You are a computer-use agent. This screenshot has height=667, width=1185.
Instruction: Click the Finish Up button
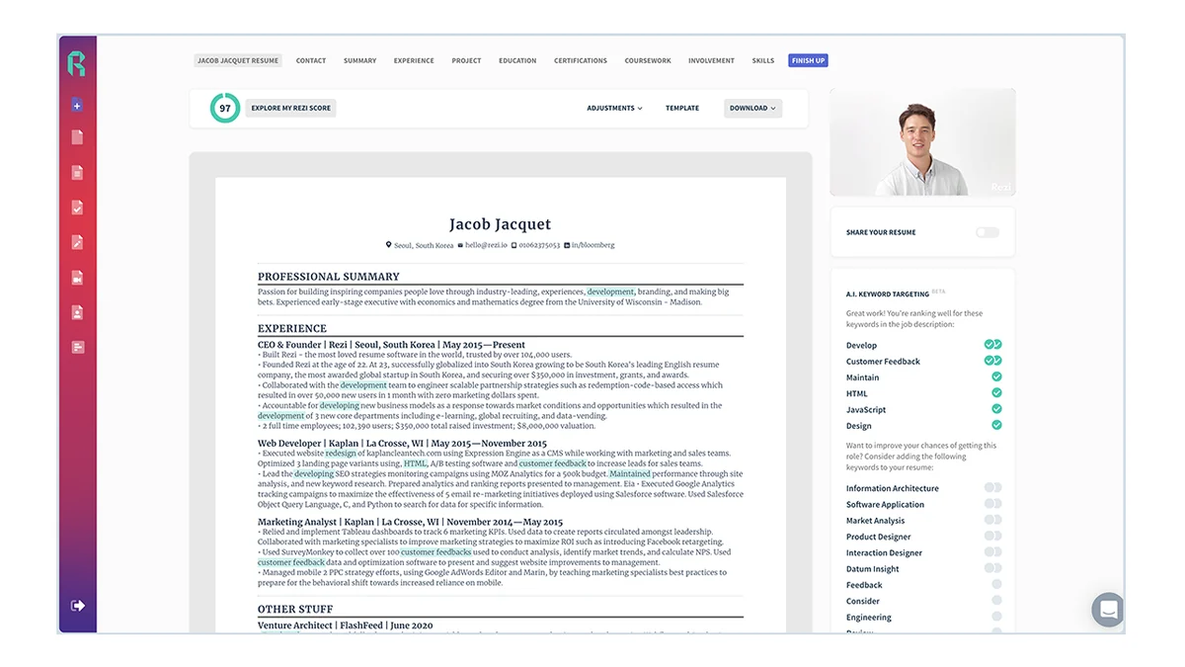click(x=808, y=60)
